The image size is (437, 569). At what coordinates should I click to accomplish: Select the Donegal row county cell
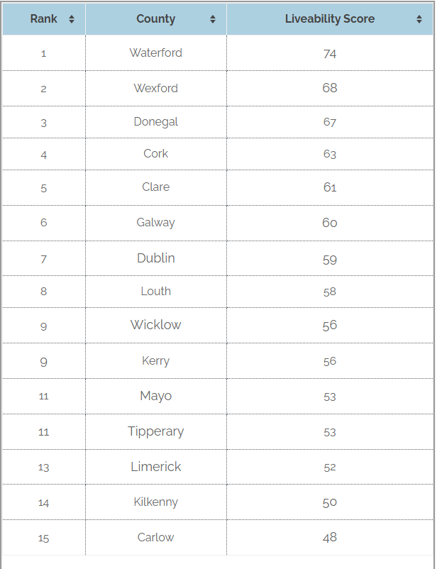(x=156, y=122)
